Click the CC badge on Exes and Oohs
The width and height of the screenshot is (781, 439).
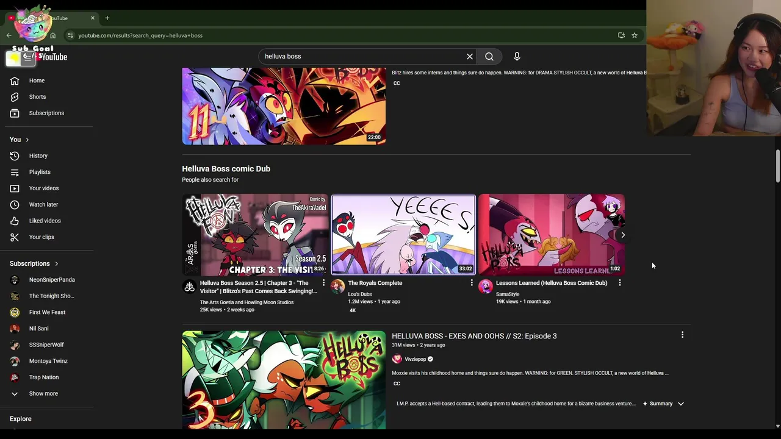[x=397, y=384]
